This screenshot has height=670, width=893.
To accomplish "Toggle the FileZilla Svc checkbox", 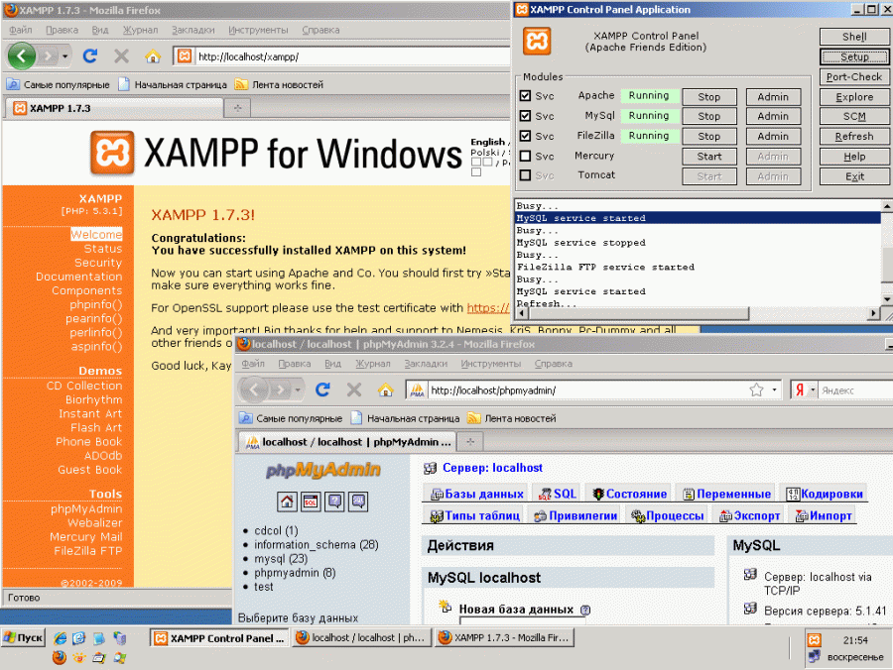I will coord(526,136).
